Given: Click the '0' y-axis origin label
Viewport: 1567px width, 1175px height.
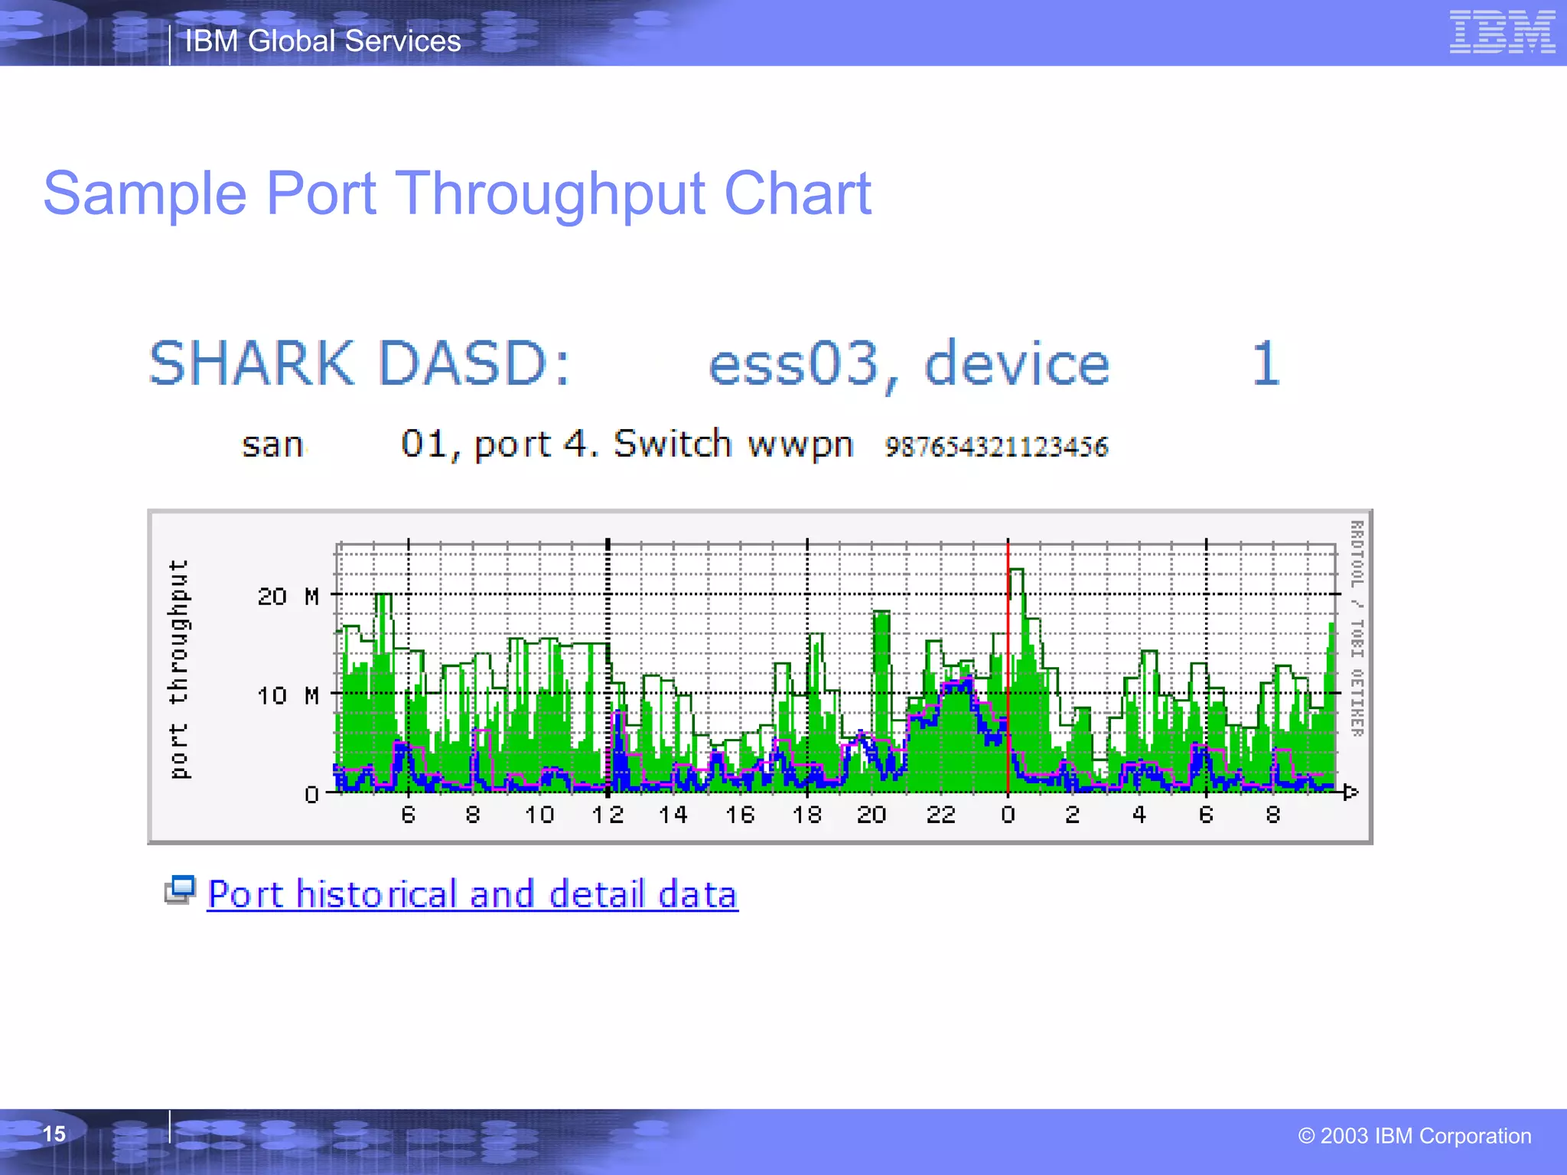Looking at the screenshot, I should click(x=311, y=795).
